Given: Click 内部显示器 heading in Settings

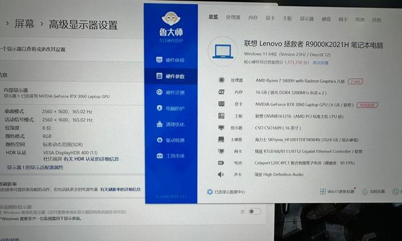Looking at the screenshot, I should point(16,90).
